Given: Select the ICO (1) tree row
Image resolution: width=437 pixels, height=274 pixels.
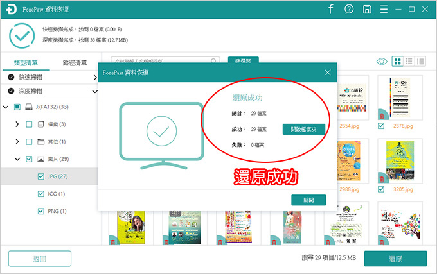Looking at the screenshot, I should (x=49, y=194).
